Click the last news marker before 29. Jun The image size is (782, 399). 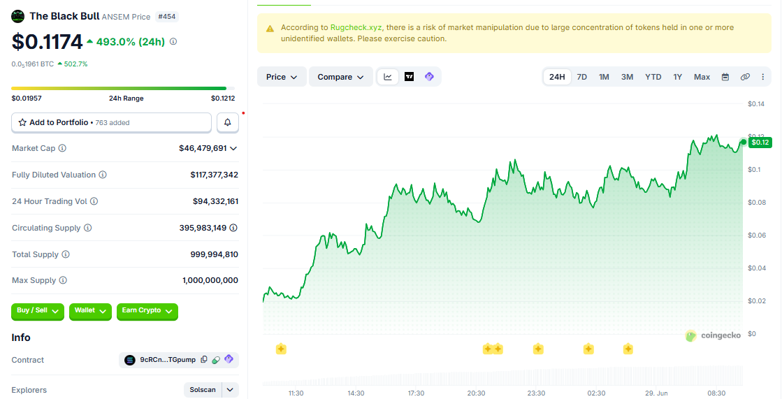(x=628, y=349)
